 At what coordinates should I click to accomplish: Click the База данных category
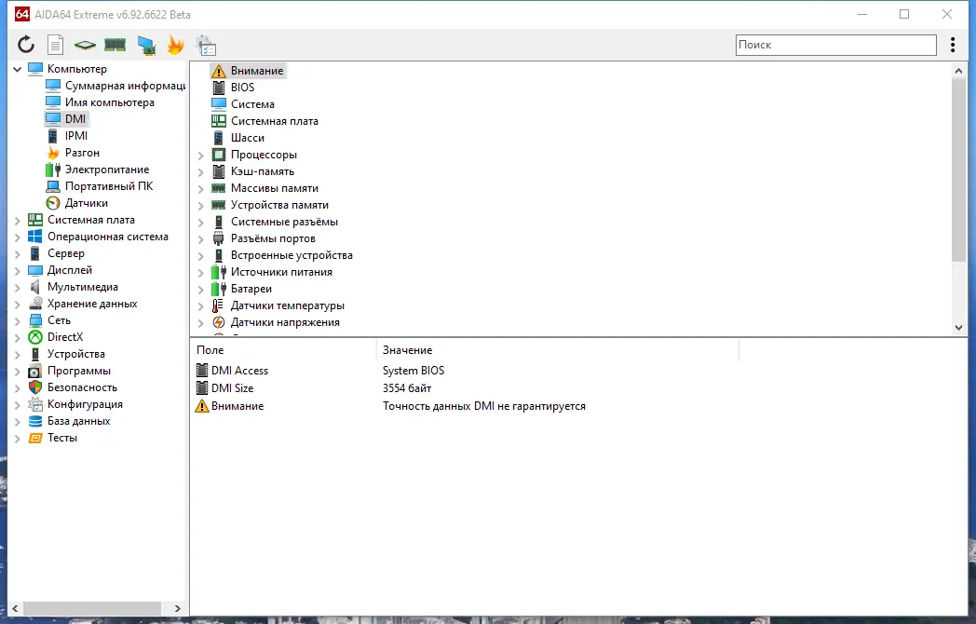click(78, 422)
